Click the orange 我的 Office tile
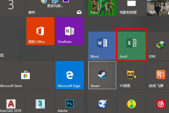This screenshot has width=169, height=113. (40, 31)
